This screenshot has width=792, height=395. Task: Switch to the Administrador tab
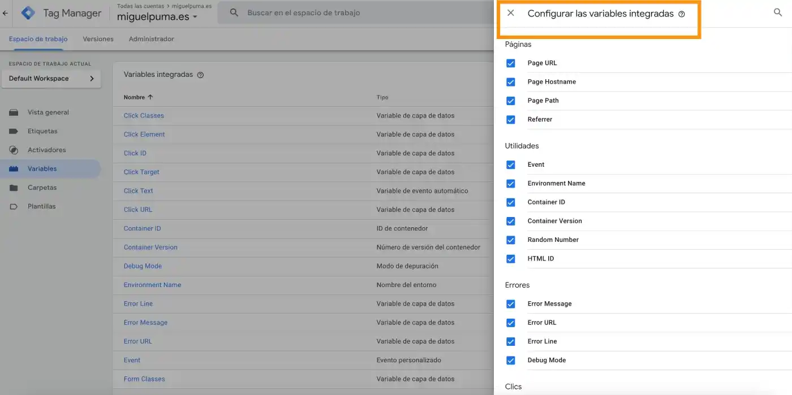pyautogui.click(x=151, y=39)
